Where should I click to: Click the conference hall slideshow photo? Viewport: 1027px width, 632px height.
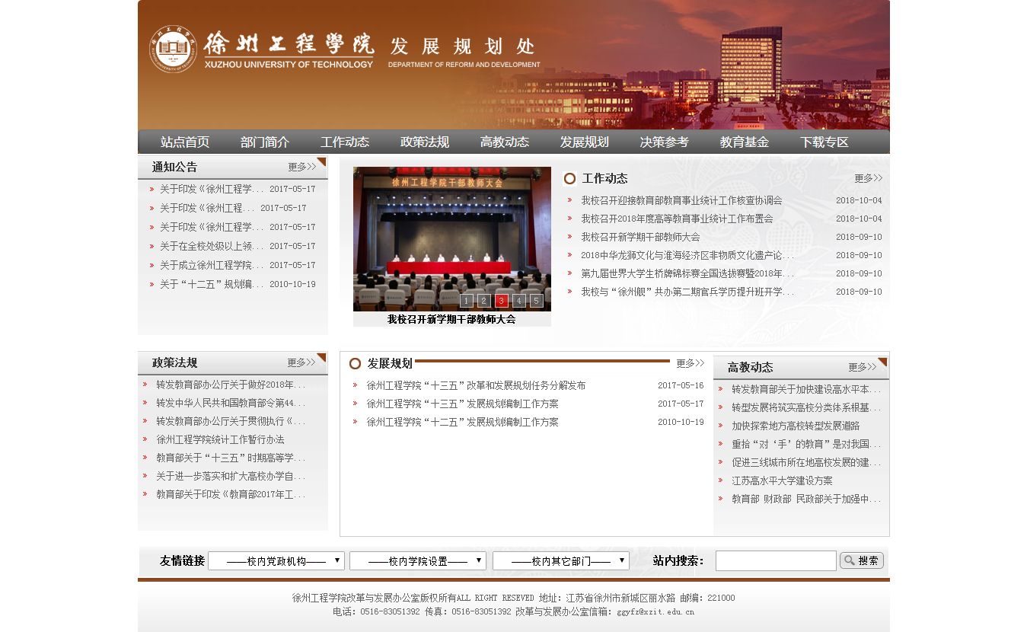coord(452,239)
